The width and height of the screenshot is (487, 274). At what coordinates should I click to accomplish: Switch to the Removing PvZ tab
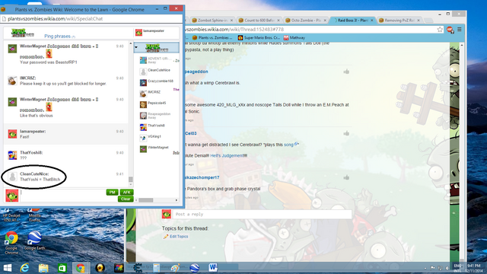(x=399, y=21)
